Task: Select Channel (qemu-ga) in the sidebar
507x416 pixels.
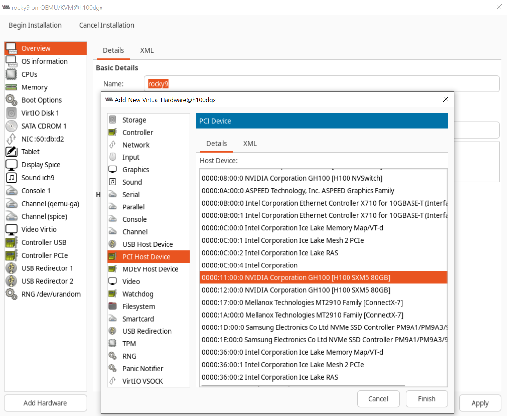Action: 45,204
